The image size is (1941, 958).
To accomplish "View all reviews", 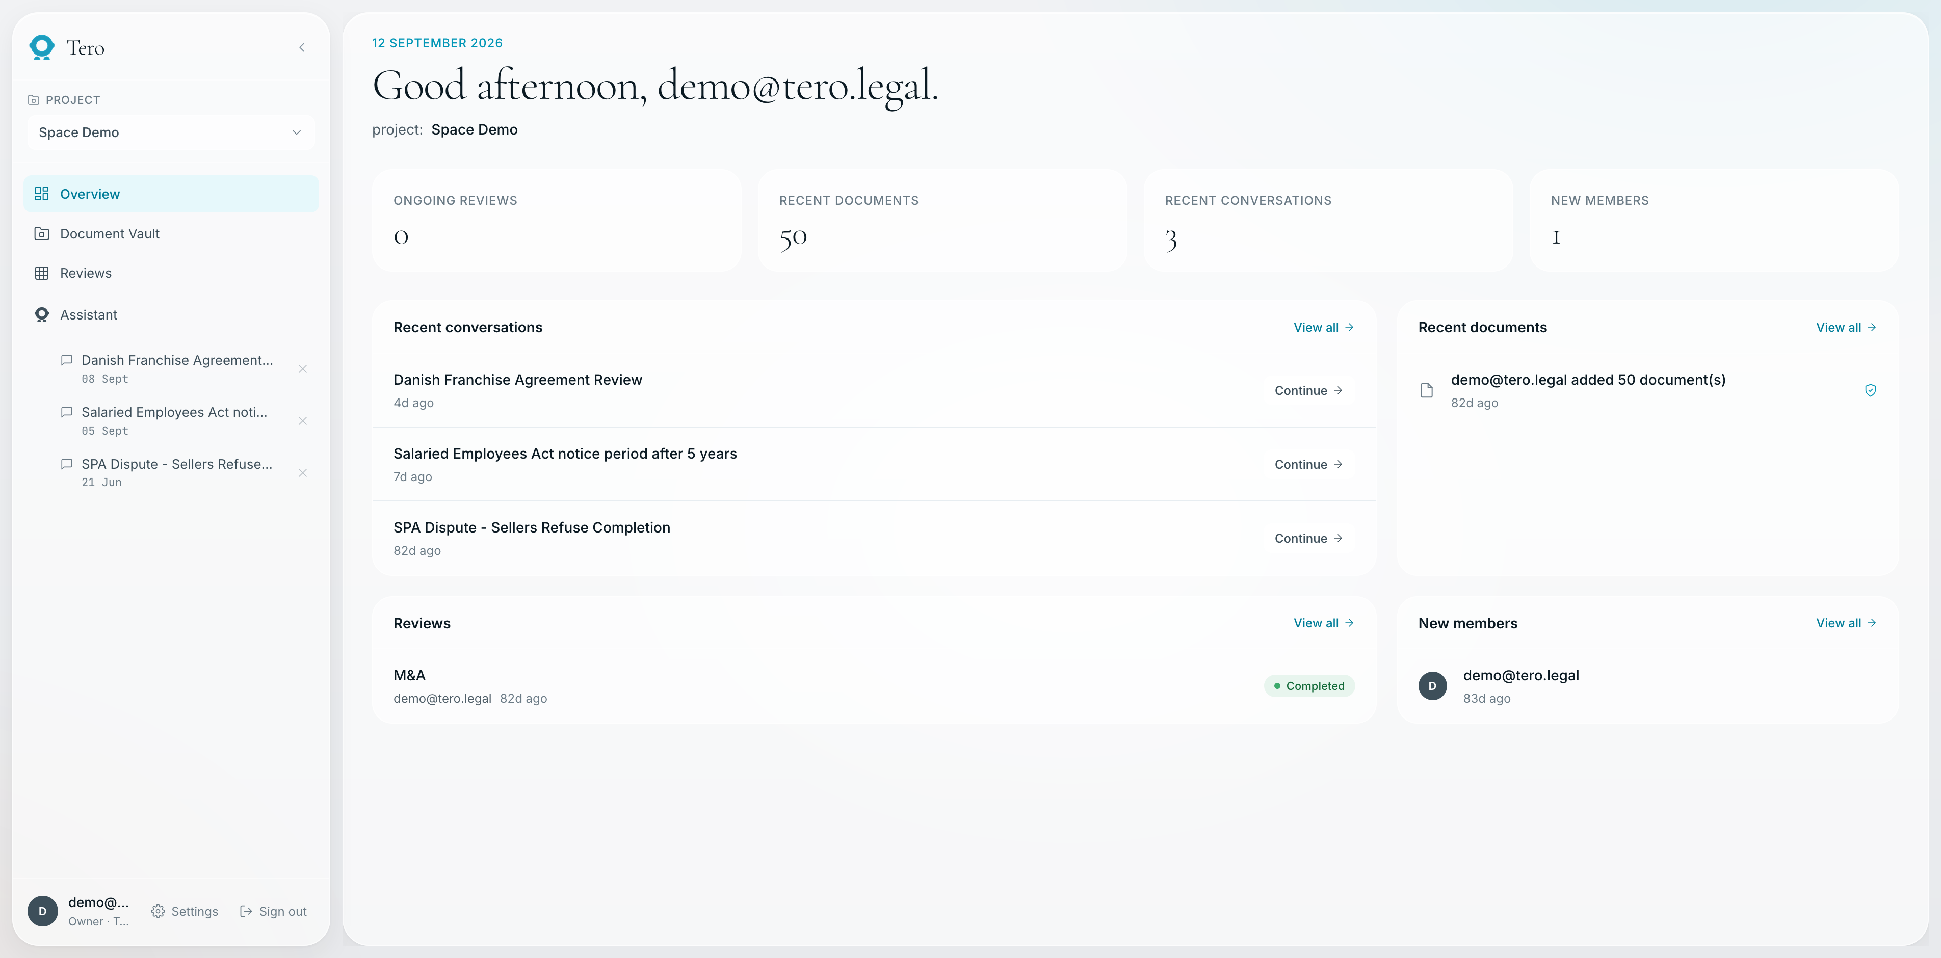I will pyautogui.click(x=1324, y=623).
